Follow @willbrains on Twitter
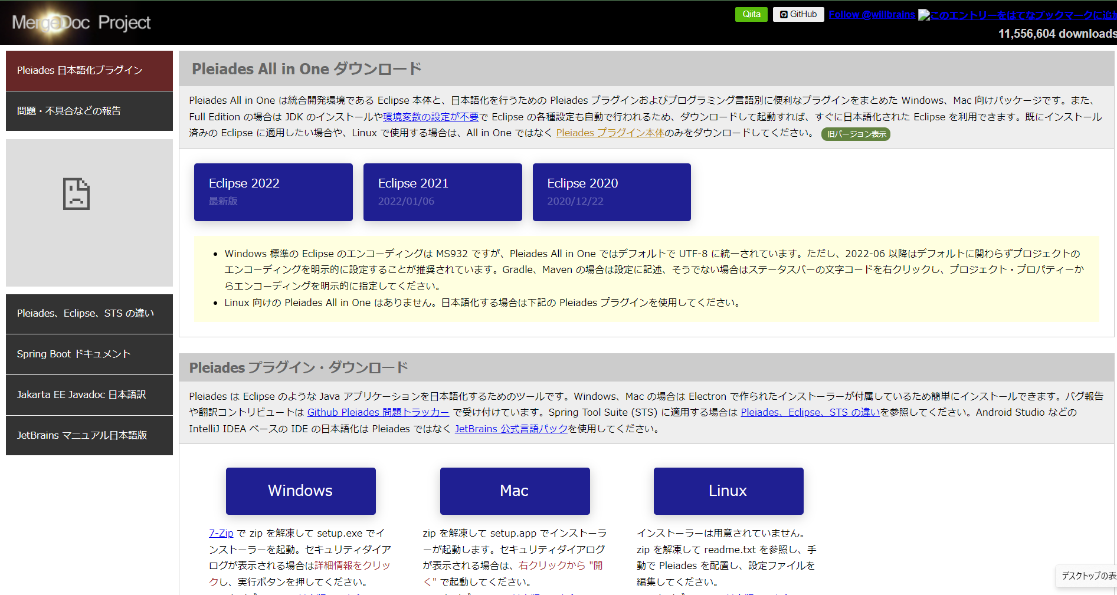This screenshot has width=1117, height=595. (x=872, y=14)
